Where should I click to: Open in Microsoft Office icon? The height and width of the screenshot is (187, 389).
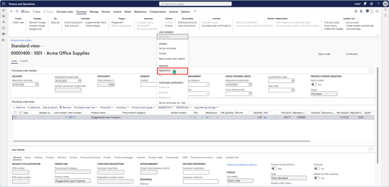361,12
